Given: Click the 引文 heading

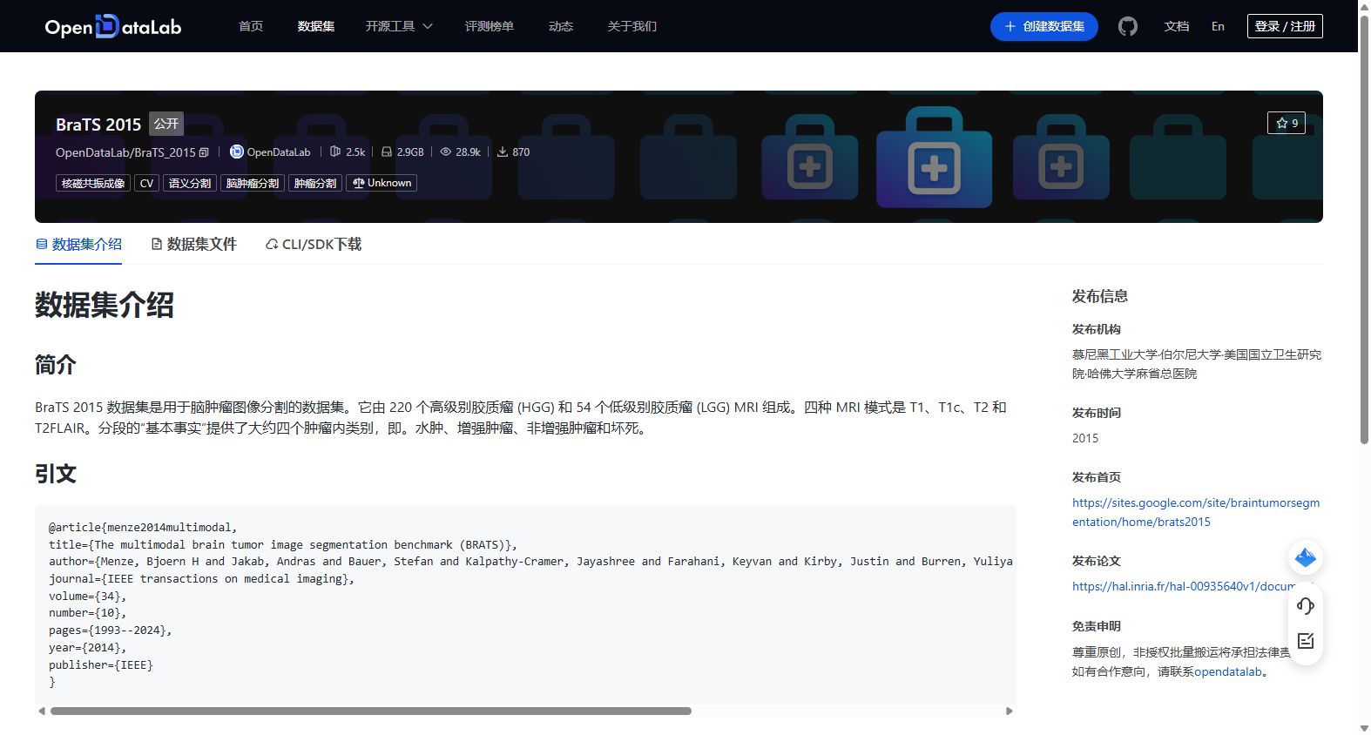Looking at the screenshot, I should click(56, 474).
